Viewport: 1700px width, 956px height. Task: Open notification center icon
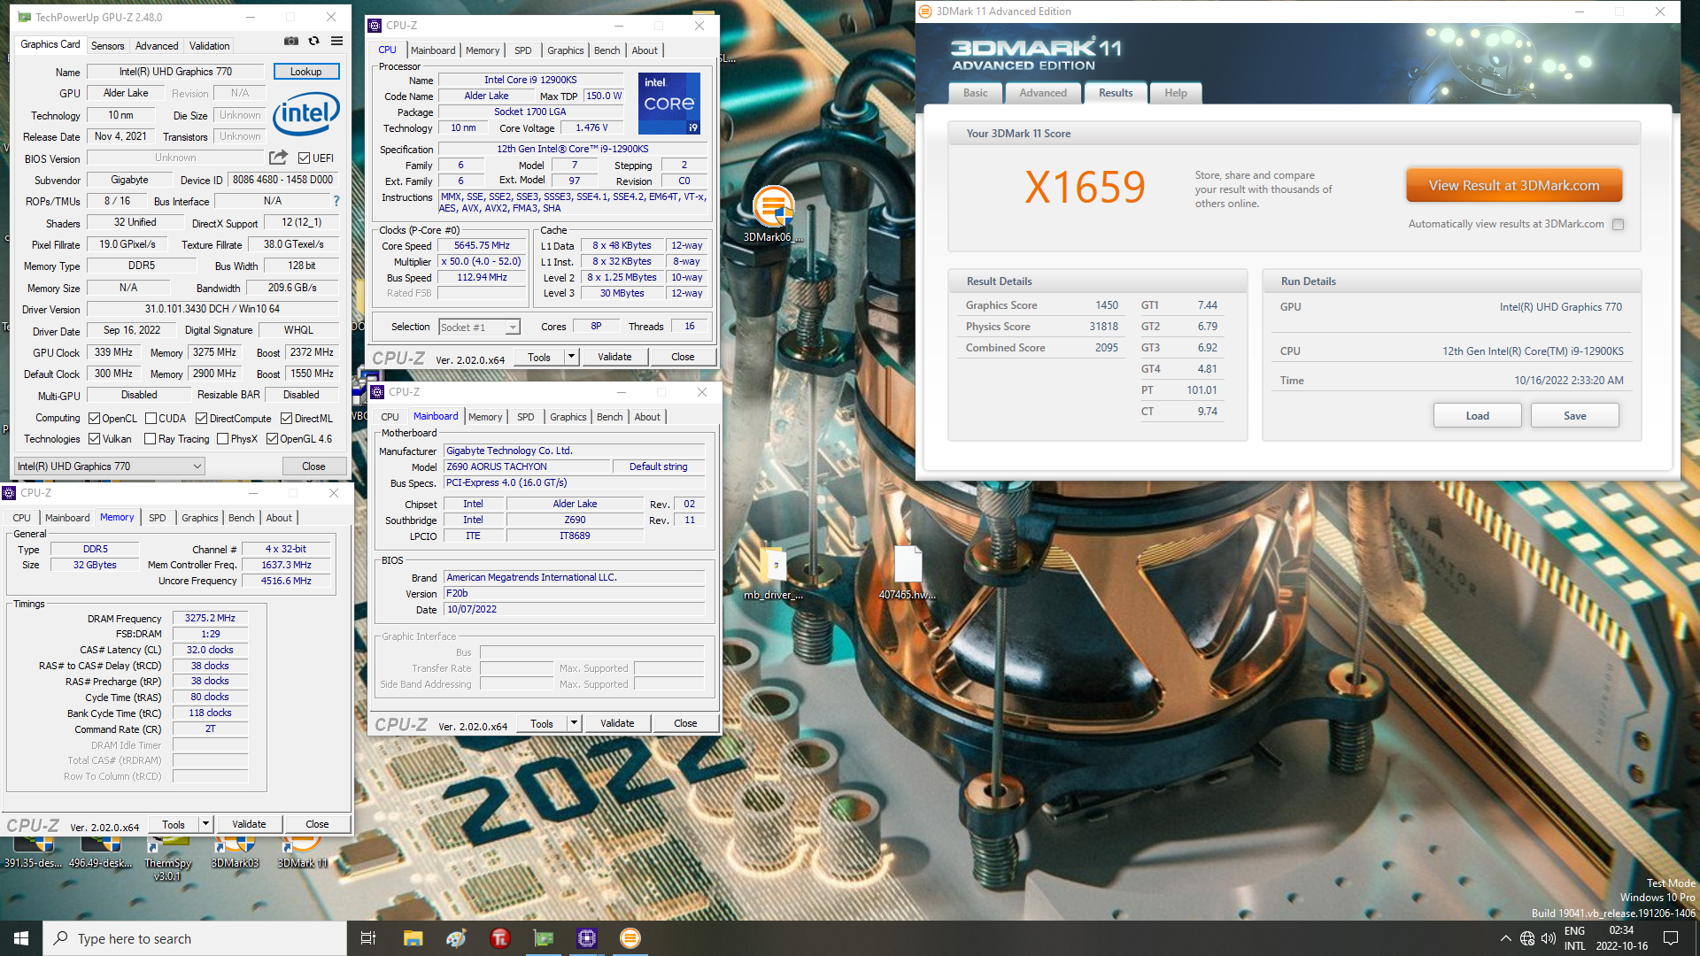tap(1671, 938)
